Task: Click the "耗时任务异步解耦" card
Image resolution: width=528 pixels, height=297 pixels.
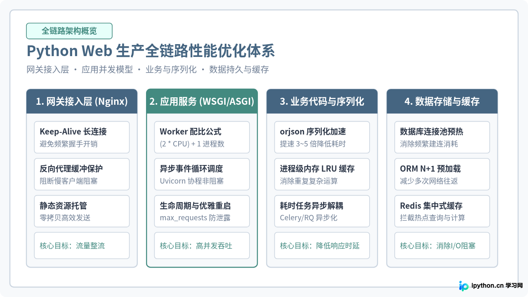Action: coord(322,211)
